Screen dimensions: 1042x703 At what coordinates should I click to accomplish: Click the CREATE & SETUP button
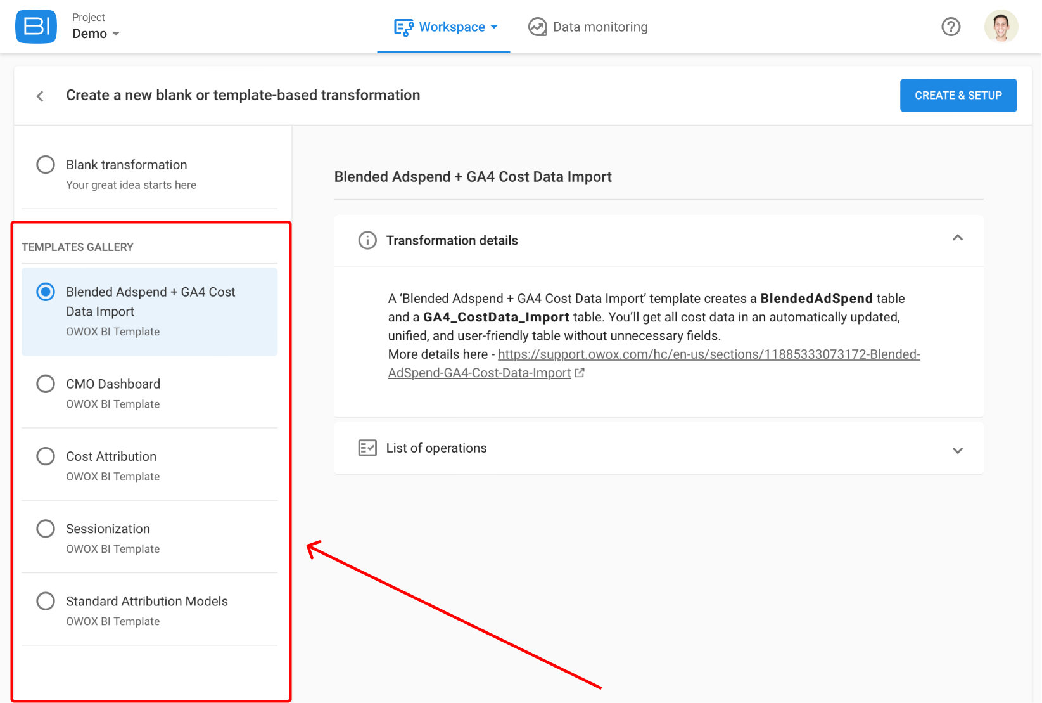958,95
